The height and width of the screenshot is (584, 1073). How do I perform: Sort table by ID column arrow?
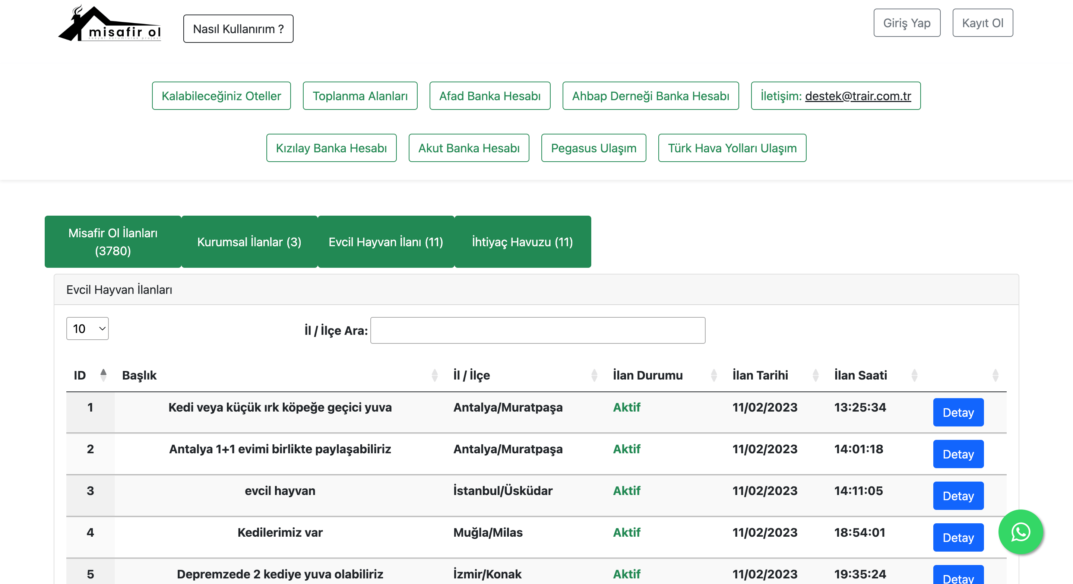103,375
